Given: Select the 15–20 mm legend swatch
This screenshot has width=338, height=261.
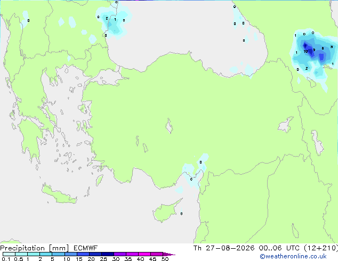Looking at the screenshot, I should click(83, 254).
